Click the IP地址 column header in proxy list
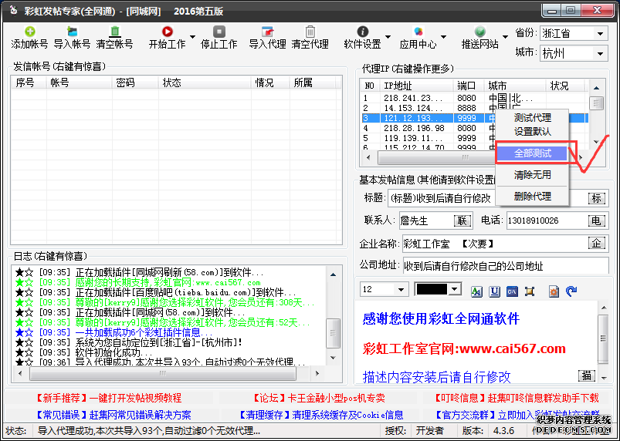The height and width of the screenshot is (441, 620). pyautogui.click(x=416, y=86)
